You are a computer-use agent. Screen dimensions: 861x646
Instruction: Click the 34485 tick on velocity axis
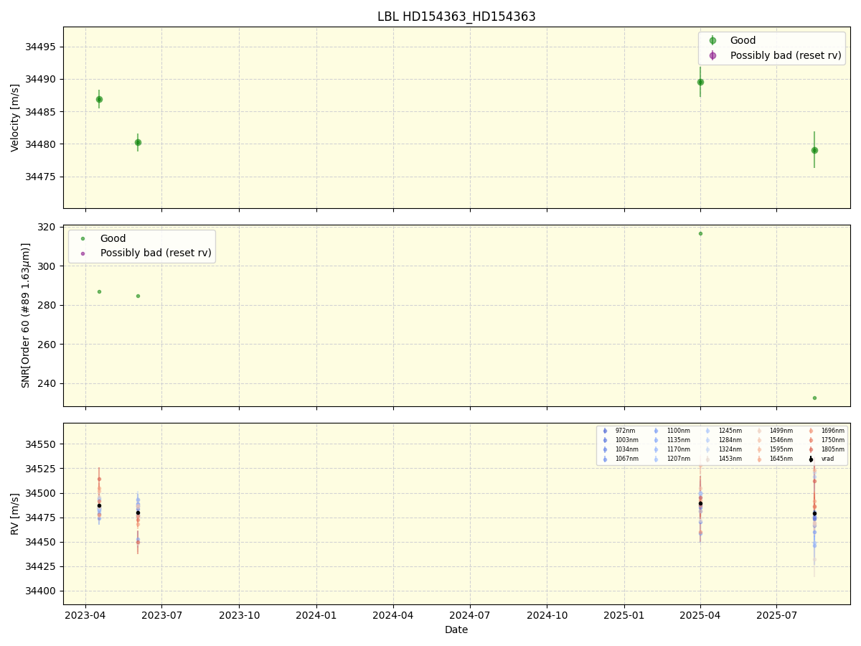click(42, 112)
